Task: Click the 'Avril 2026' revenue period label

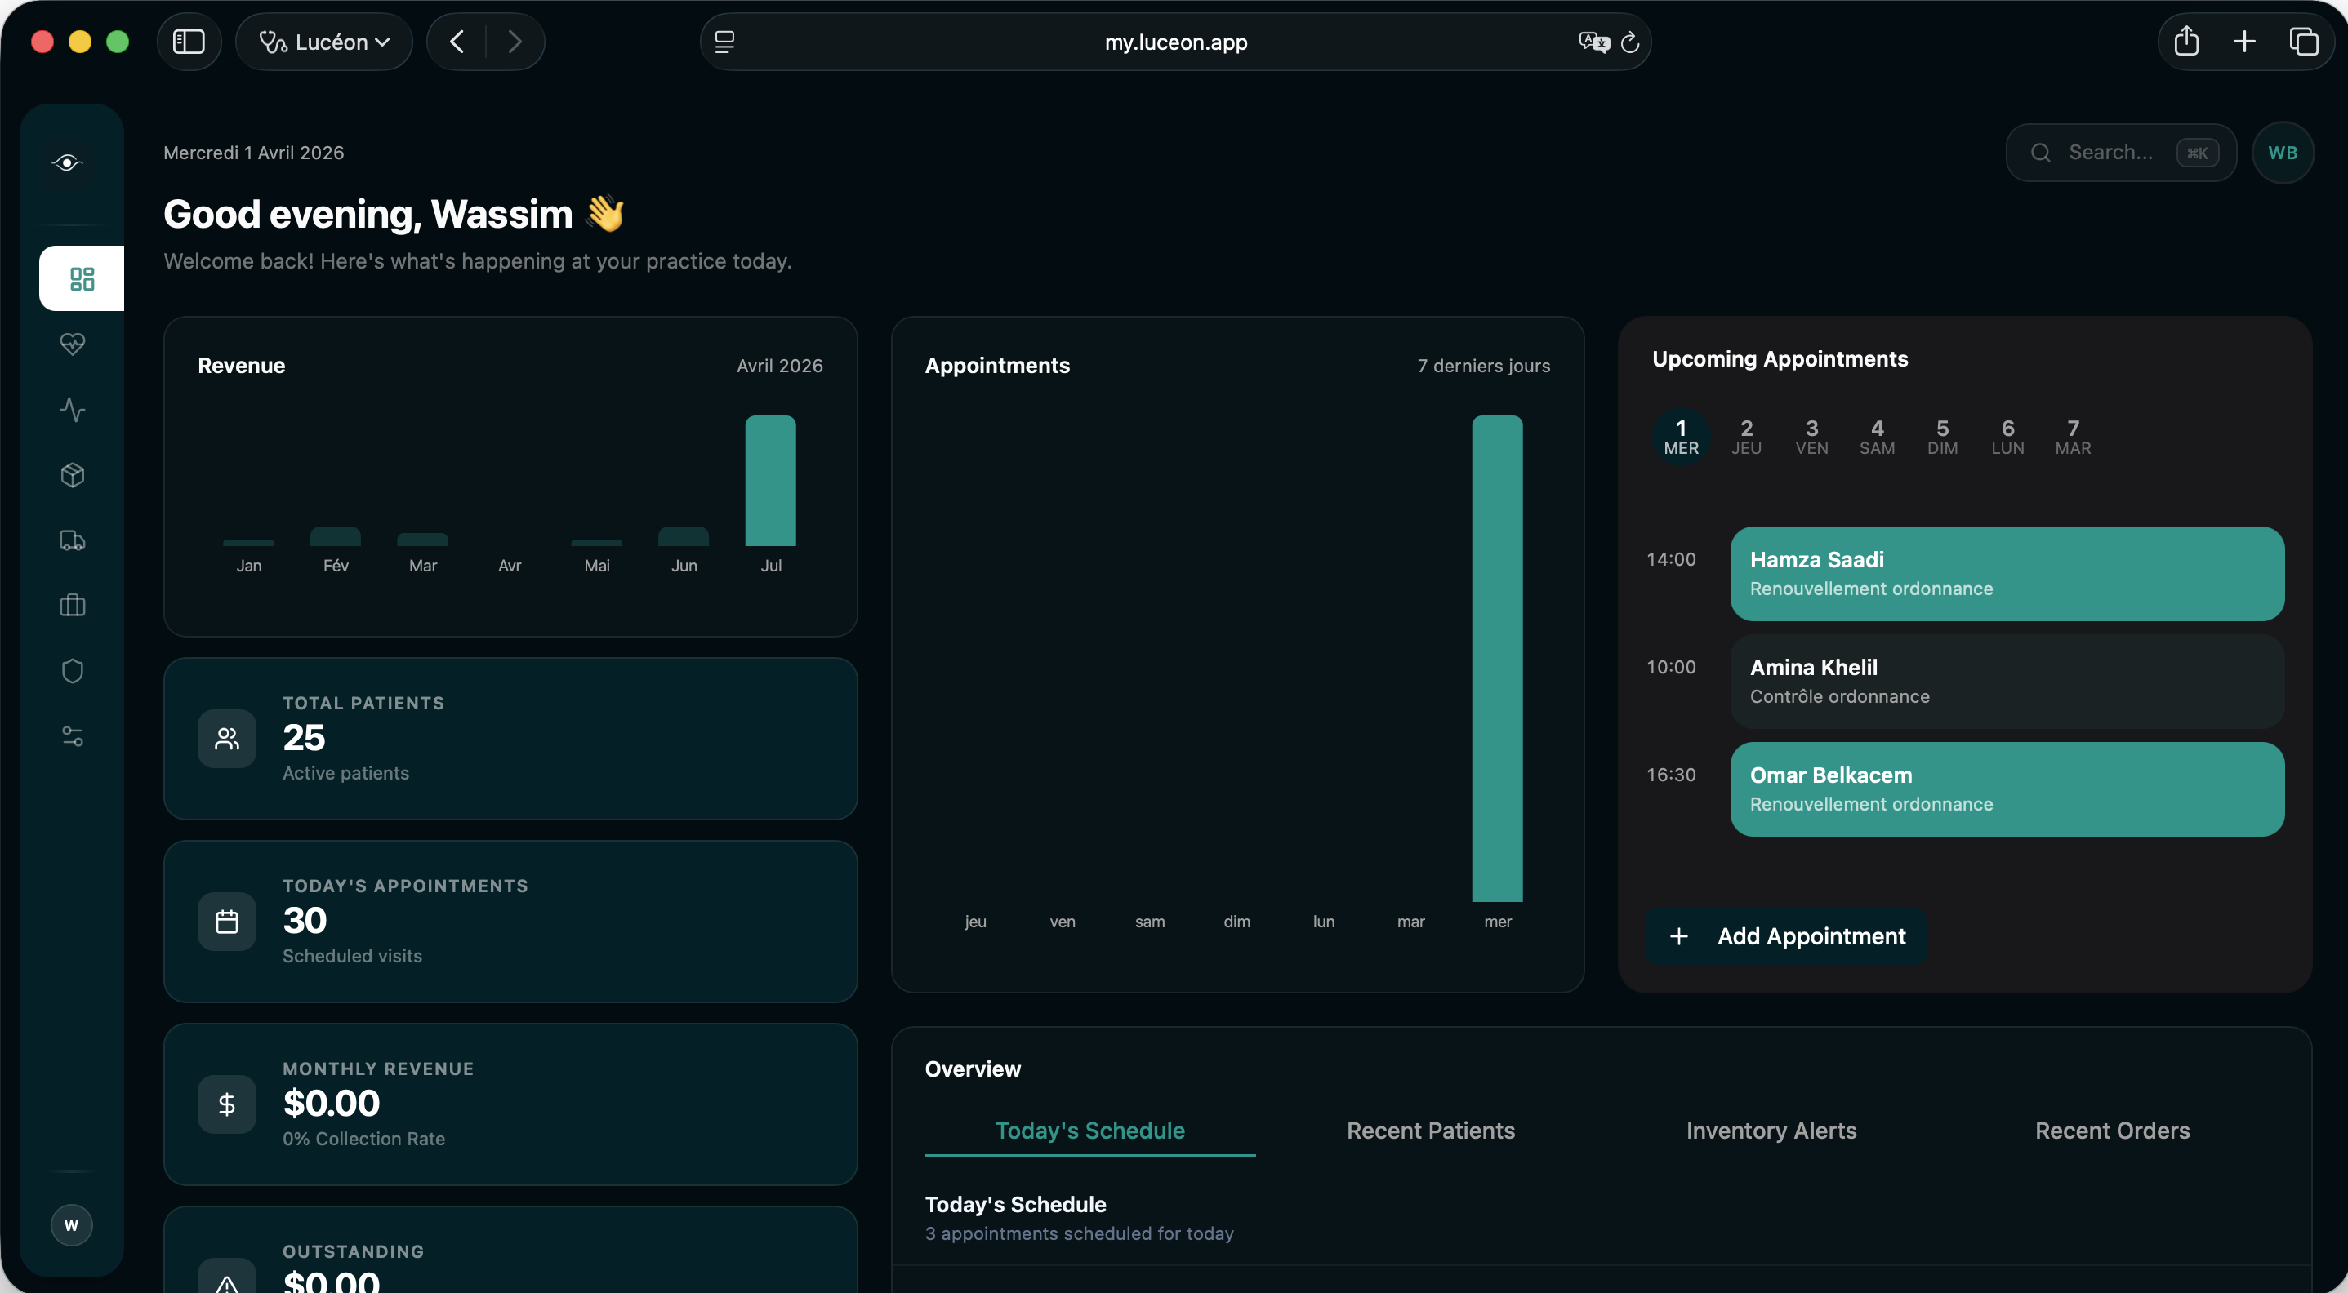Action: click(779, 366)
